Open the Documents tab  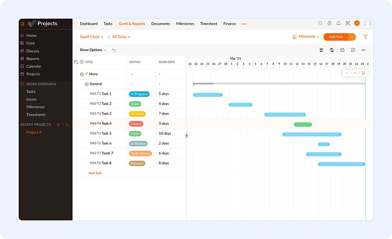[x=160, y=24]
